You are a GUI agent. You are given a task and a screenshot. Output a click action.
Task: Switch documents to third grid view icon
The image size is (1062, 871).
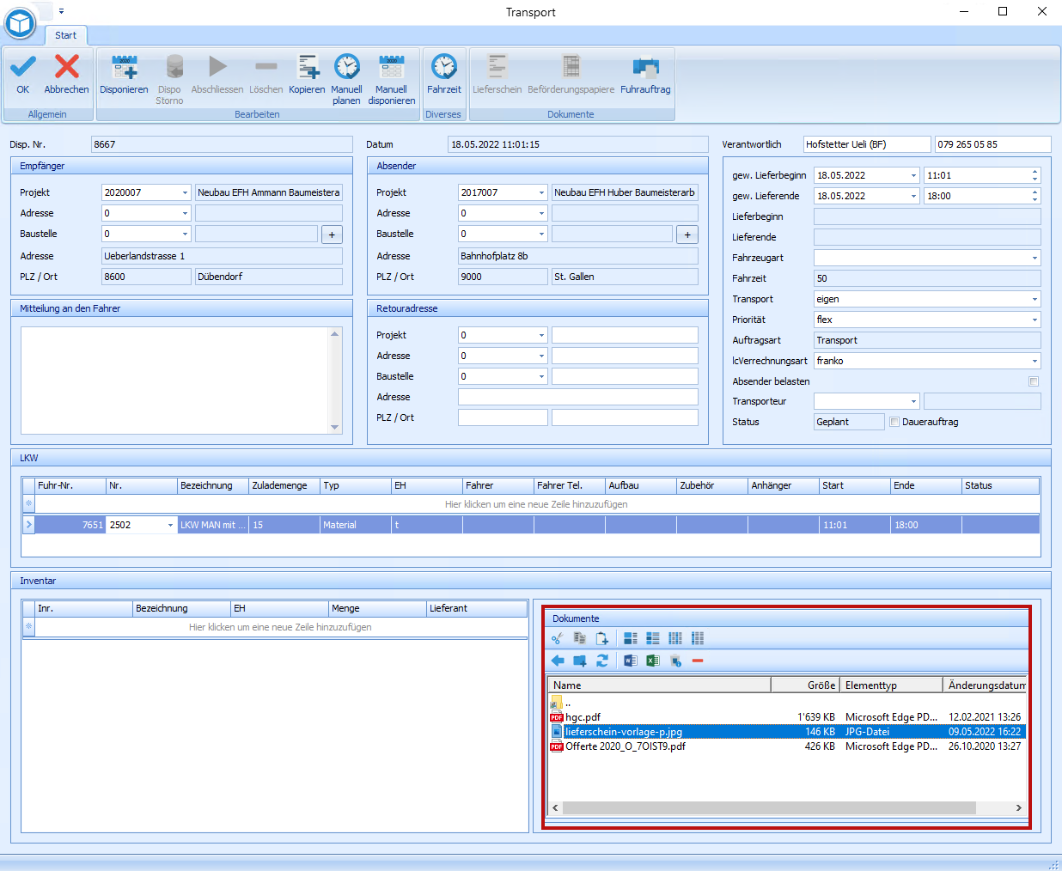675,638
